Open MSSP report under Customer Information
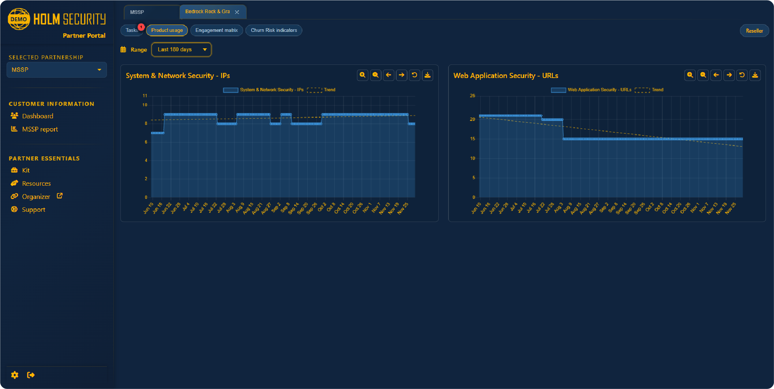This screenshot has width=774, height=389. [40, 129]
